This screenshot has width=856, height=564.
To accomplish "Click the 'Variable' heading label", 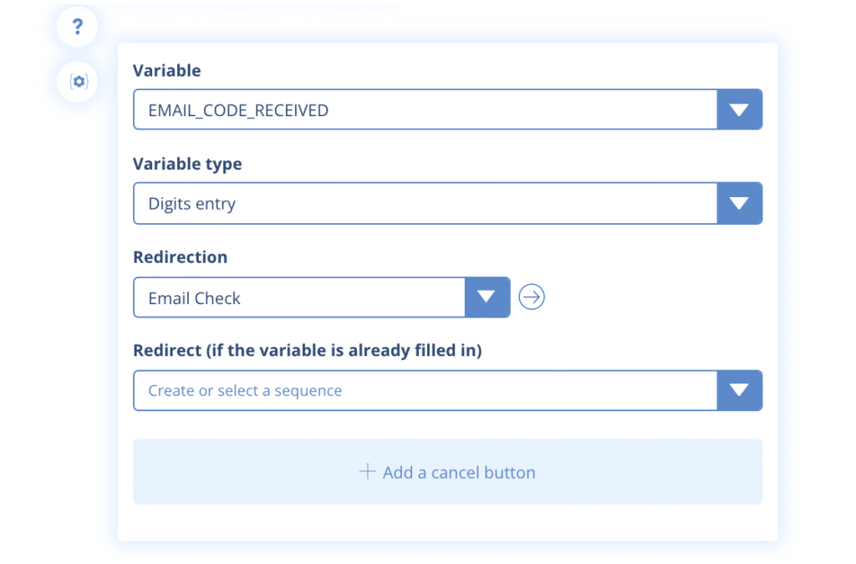I will tap(167, 71).
